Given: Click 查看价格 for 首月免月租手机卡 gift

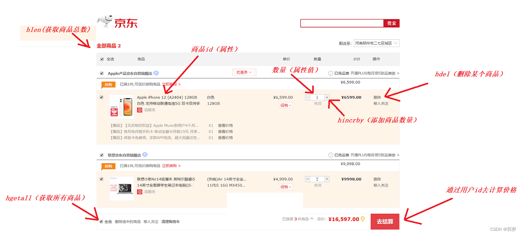Looking at the screenshot, I should pyautogui.click(x=225, y=132).
